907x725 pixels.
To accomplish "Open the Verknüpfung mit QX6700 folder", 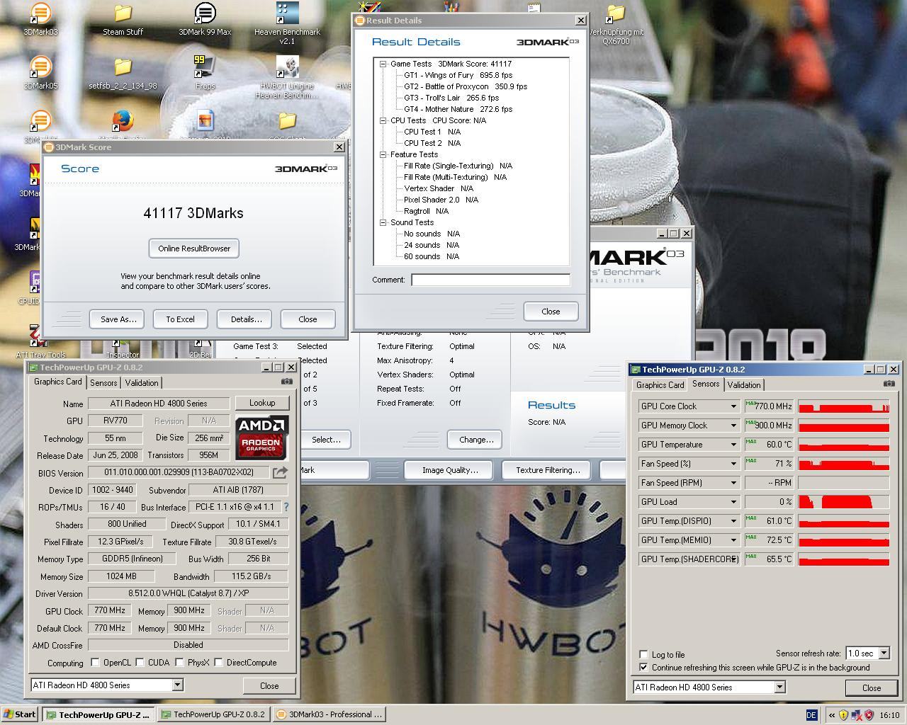I will tap(616, 23).
